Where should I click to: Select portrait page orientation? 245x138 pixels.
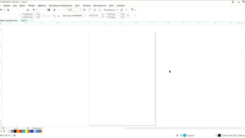(x=44, y=16)
